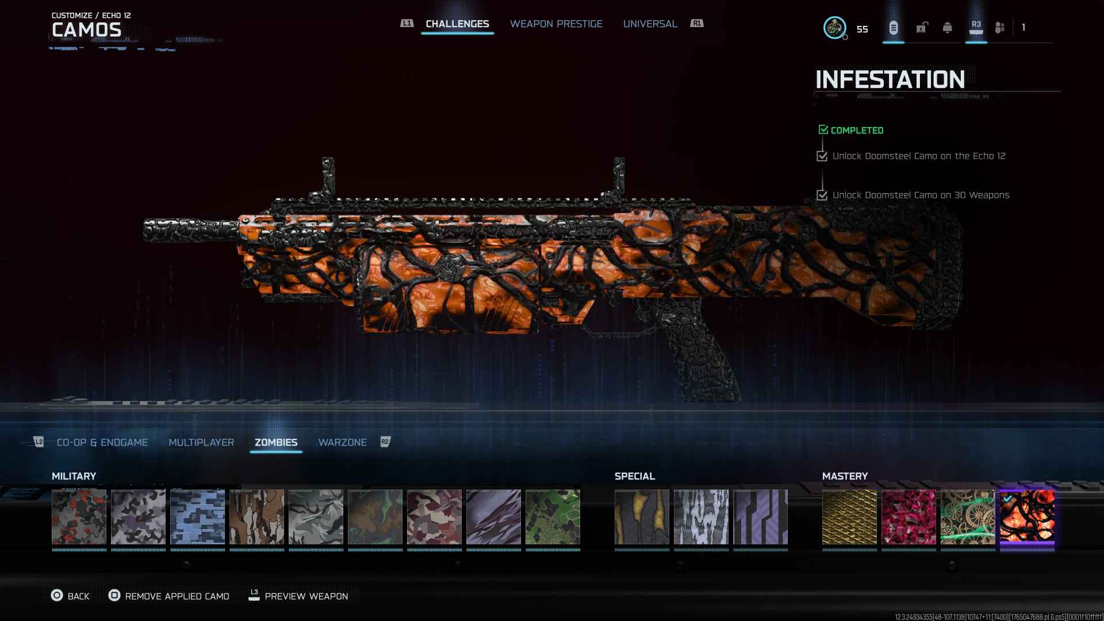Choose the Infestation orange mastery camo
This screenshot has width=1104, height=621.
click(1027, 517)
